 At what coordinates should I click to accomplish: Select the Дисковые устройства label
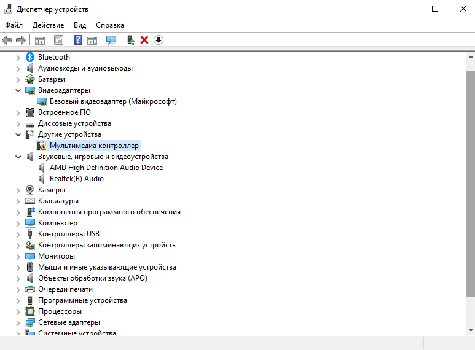pos(74,123)
